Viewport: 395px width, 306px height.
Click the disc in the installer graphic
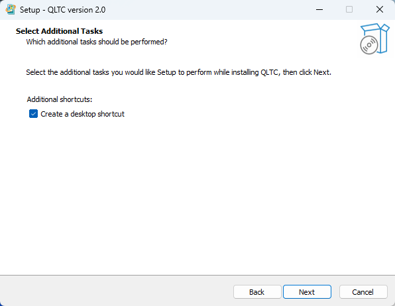pos(369,45)
